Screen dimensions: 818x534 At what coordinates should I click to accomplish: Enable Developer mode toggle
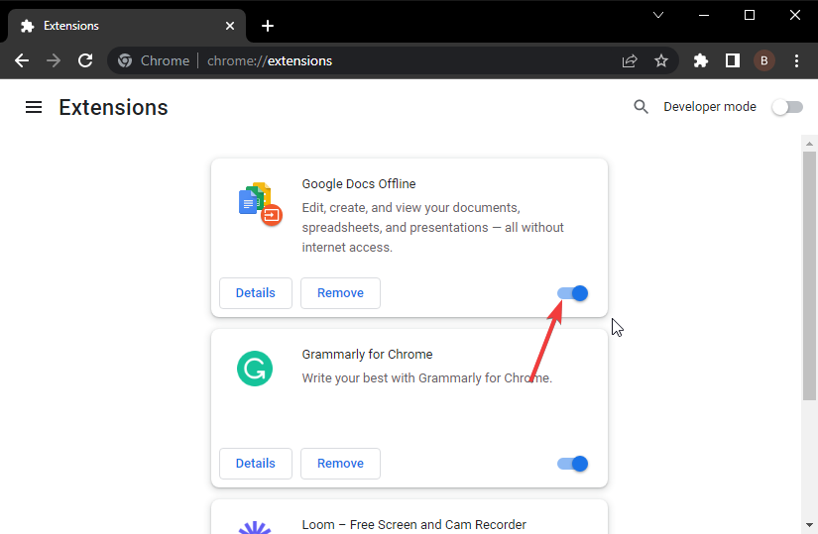[x=787, y=107]
